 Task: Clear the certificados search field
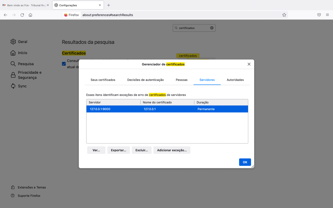click(x=212, y=28)
